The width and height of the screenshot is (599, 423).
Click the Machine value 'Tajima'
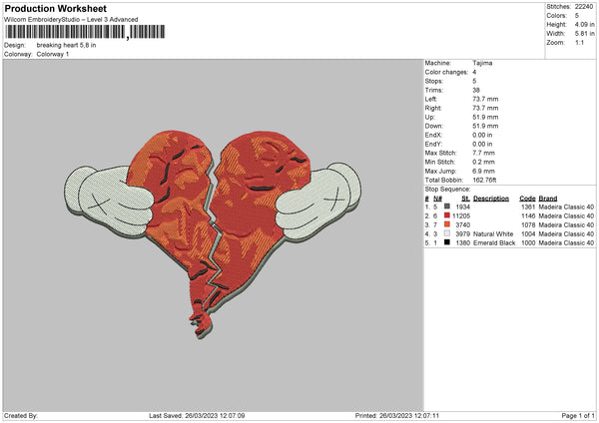482,63
